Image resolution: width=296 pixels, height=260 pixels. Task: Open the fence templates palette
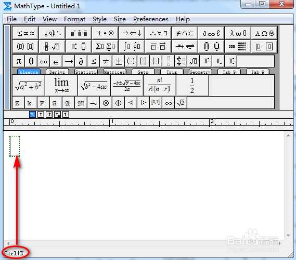coord(25,46)
